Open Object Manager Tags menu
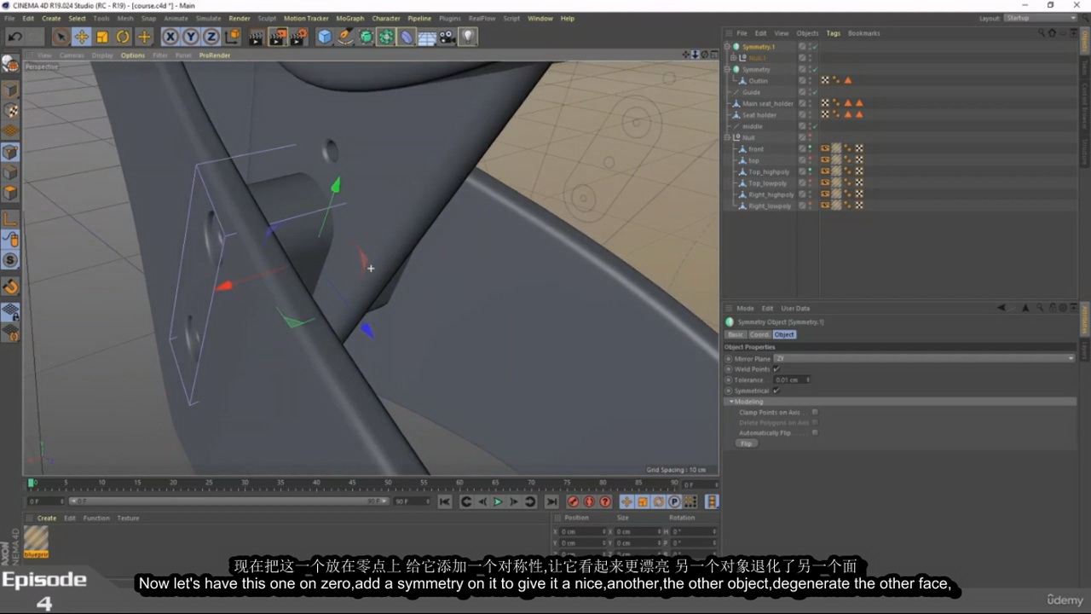This screenshot has width=1091, height=614. [833, 33]
